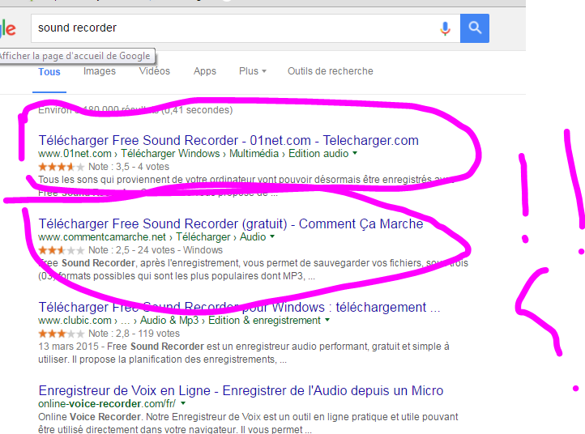Expand the arrow next to the commentcamarche.net URL

click(x=272, y=237)
